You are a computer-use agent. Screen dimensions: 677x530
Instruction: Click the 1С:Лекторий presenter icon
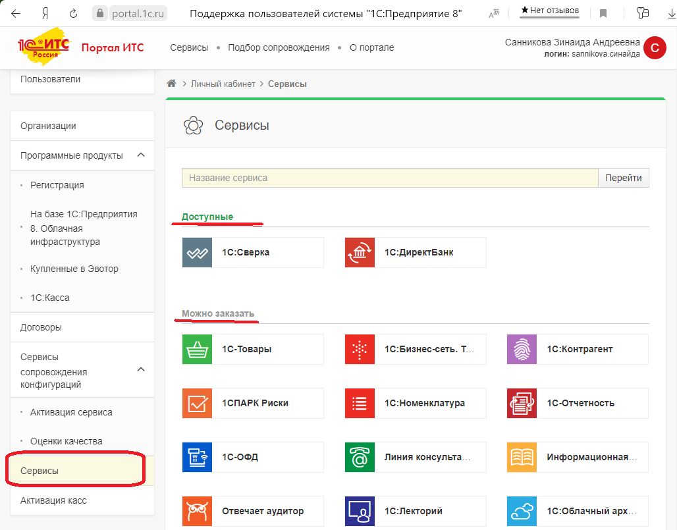360,511
